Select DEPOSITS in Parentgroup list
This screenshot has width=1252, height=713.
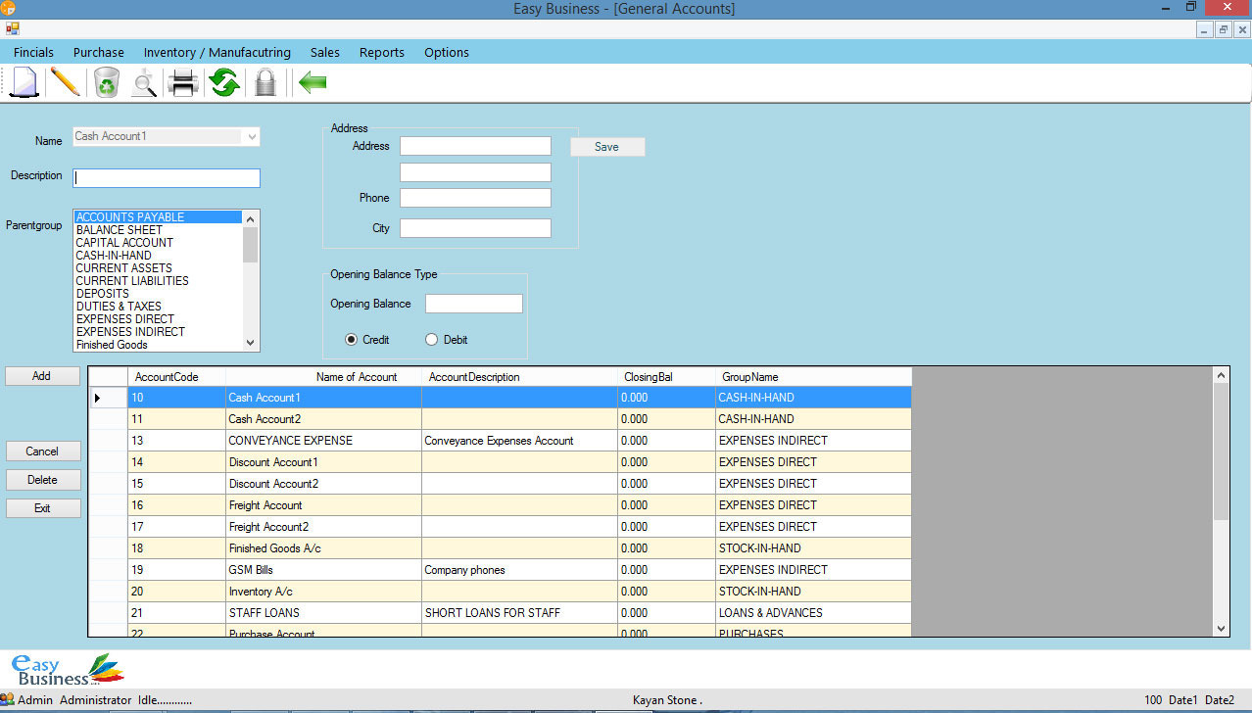click(x=158, y=294)
